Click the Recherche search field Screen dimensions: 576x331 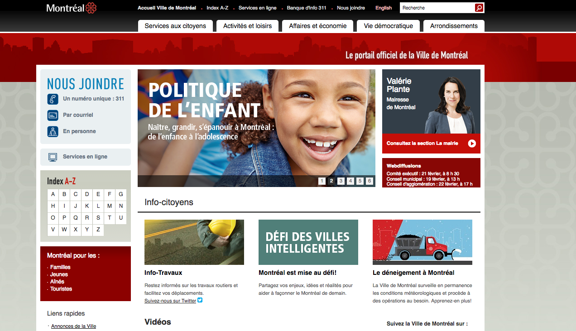coord(437,8)
